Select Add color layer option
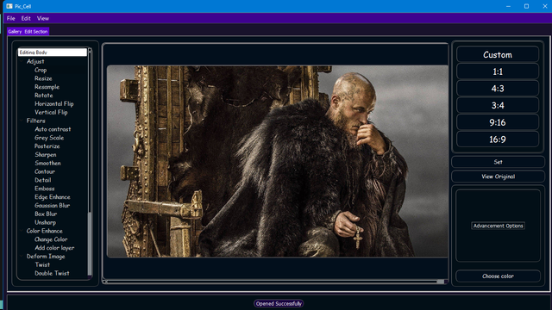This screenshot has height=310, width=552. (x=54, y=248)
